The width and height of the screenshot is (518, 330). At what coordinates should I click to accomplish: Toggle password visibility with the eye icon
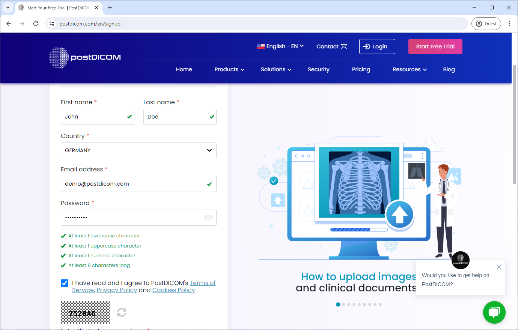pos(208,217)
